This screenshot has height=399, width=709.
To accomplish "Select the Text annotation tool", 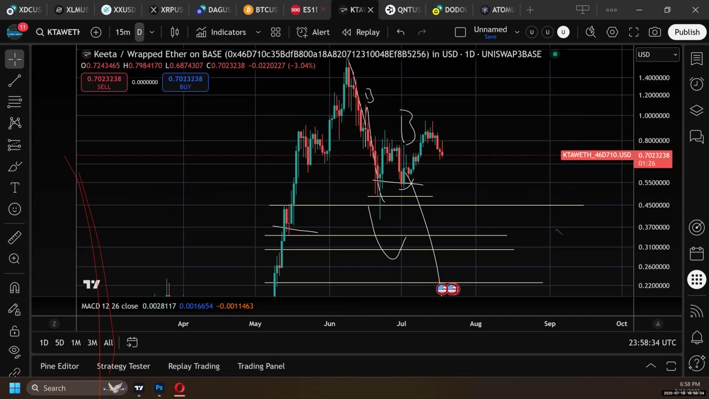I will [14, 188].
